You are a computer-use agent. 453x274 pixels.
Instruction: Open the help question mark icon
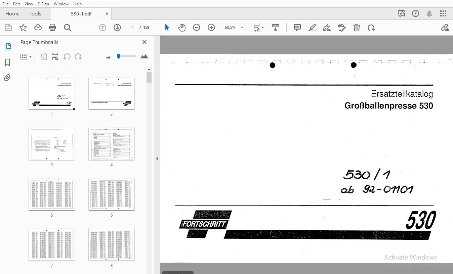[416, 13]
